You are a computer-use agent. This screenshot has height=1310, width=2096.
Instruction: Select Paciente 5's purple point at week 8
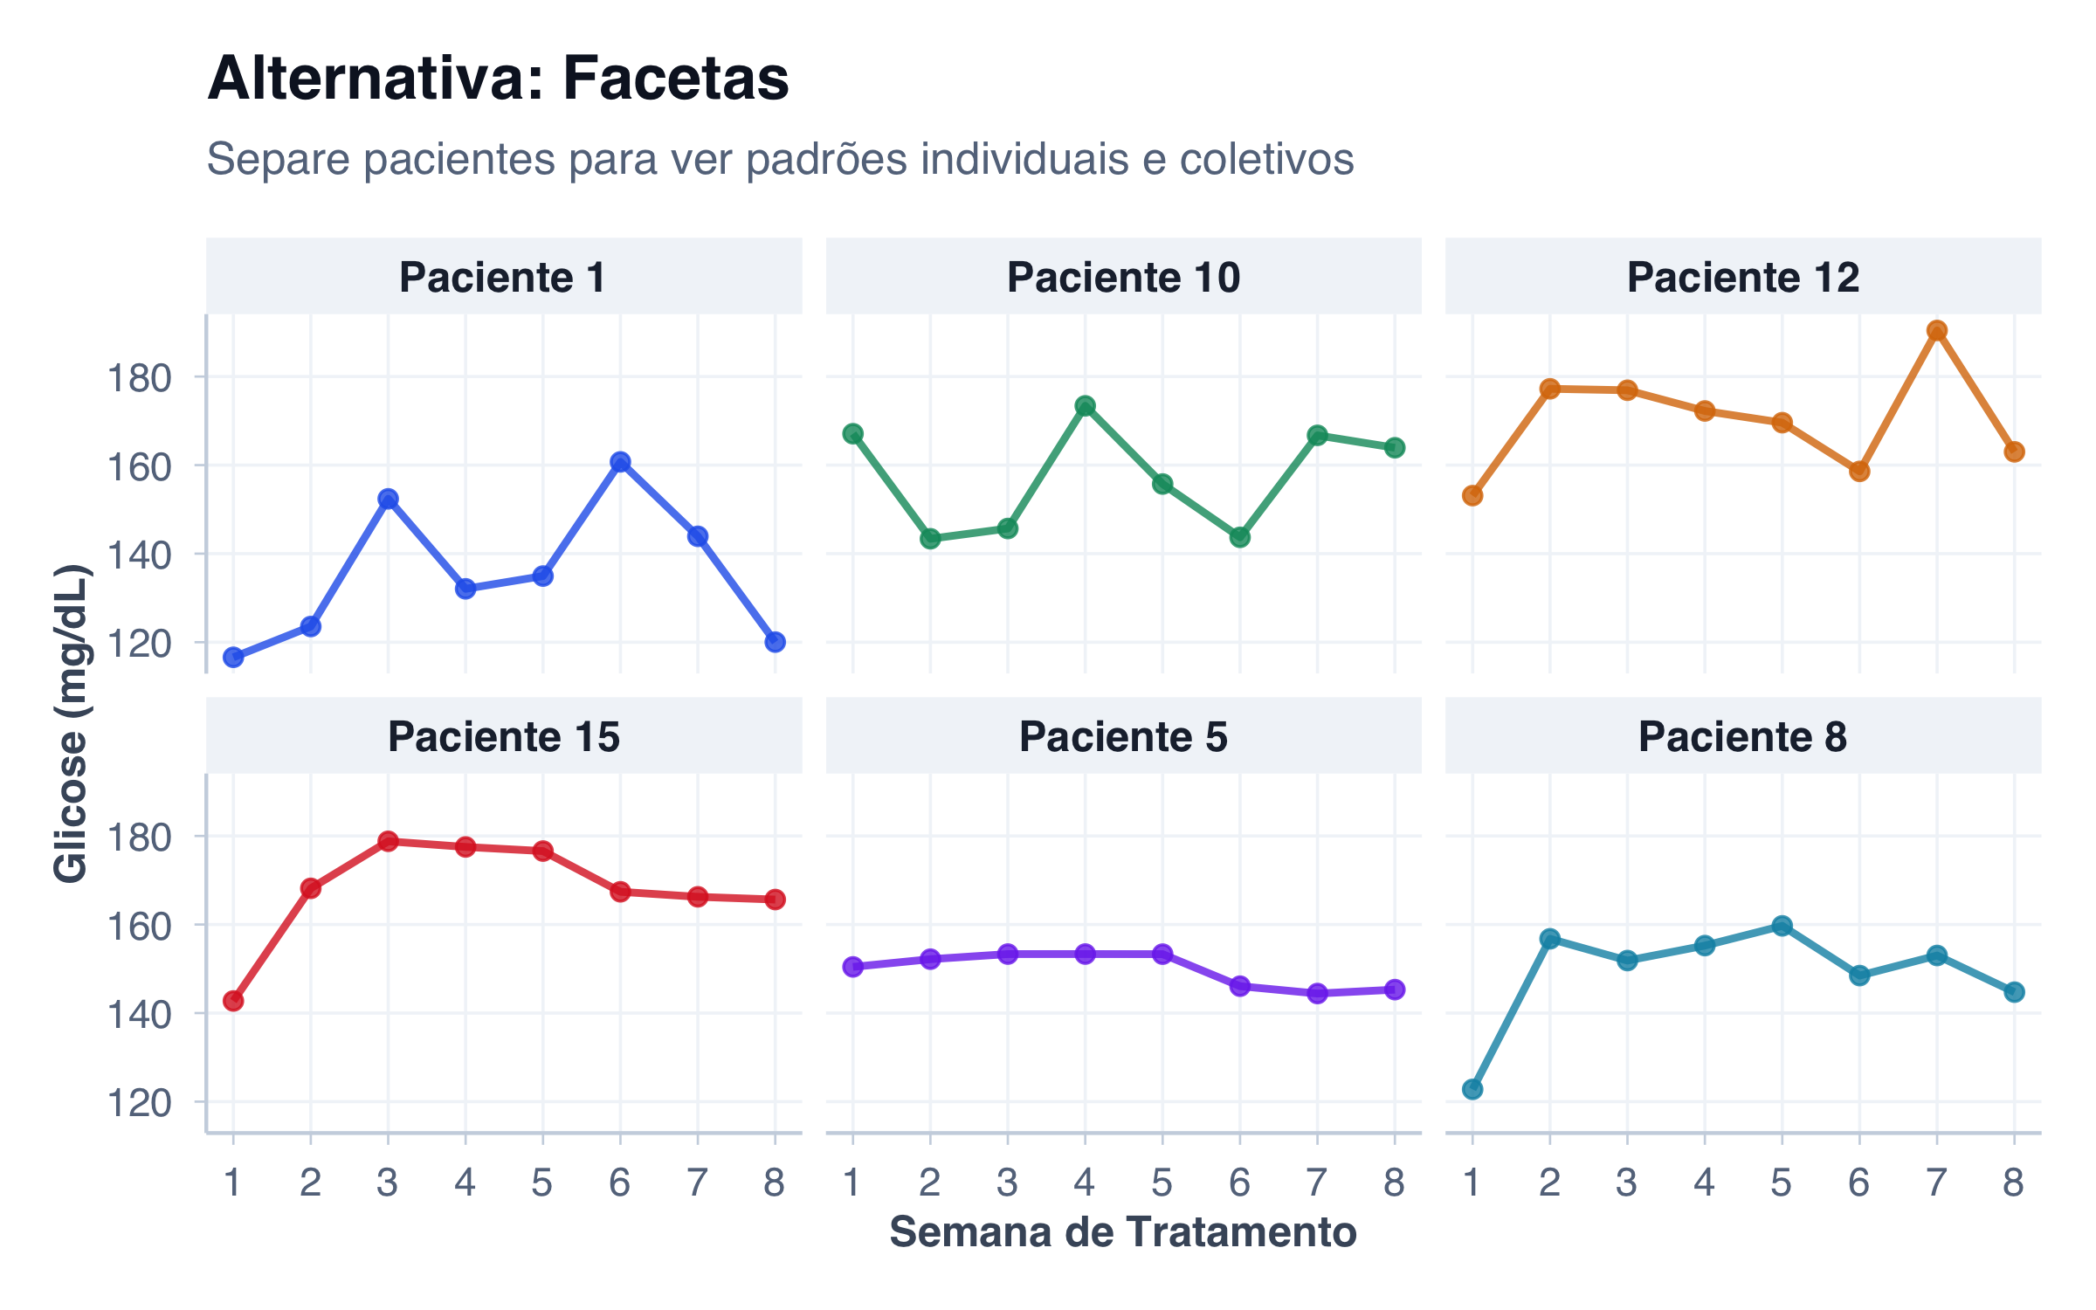coord(1395,989)
